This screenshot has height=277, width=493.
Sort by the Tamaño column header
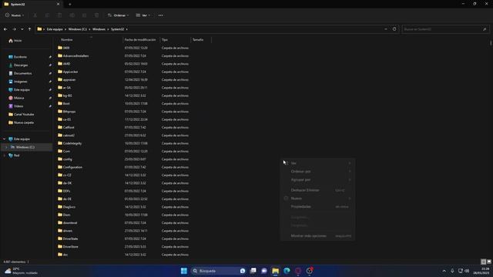198,40
